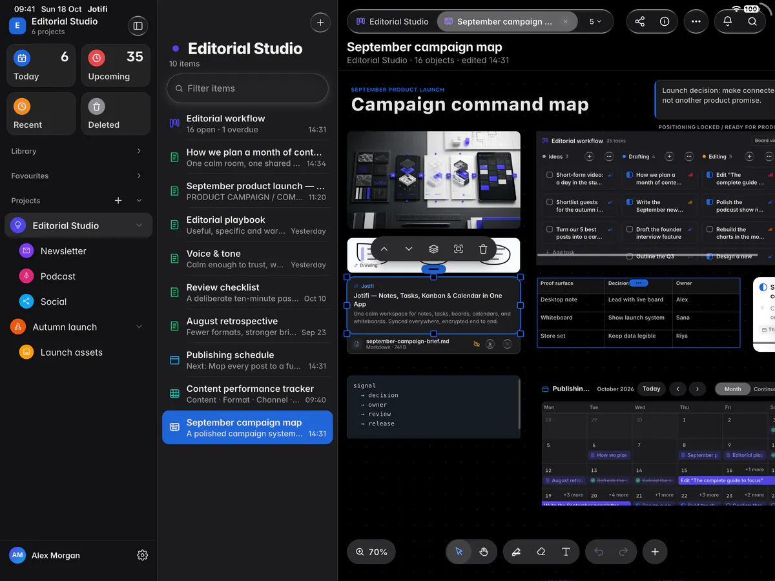This screenshot has width=775, height=581.
Task: Select the Month calendar view
Action: click(733, 389)
